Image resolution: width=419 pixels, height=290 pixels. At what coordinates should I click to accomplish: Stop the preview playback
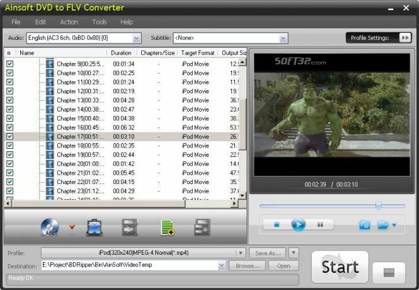tap(277, 225)
